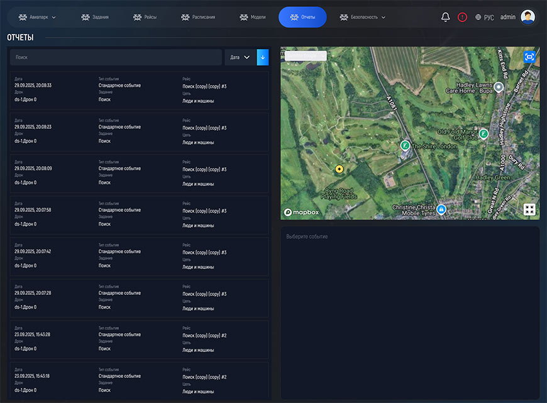
Task: Go to the Задания tab
Action: coord(95,17)
